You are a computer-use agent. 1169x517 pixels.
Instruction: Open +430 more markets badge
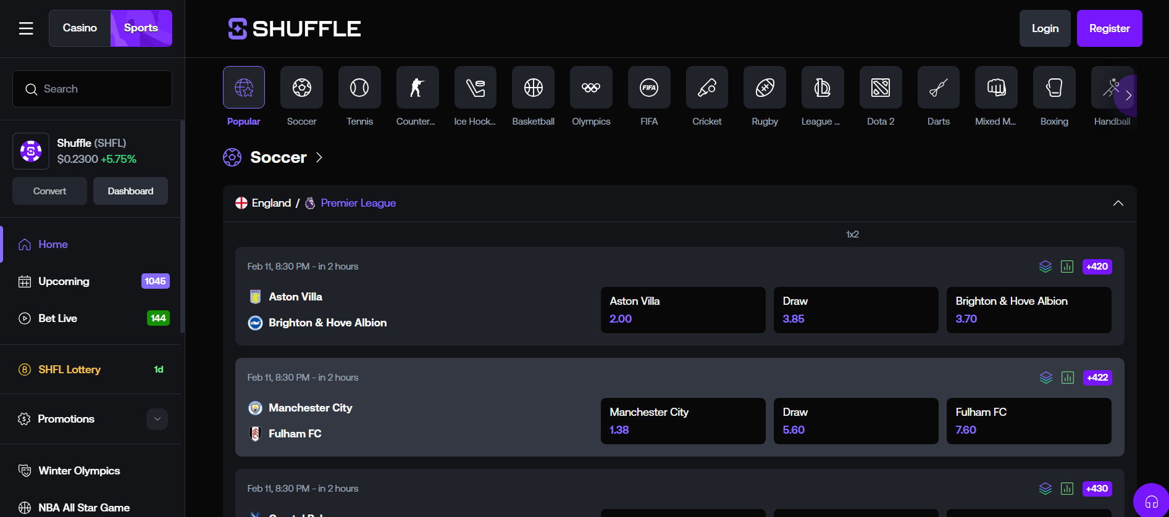(1097, 489)
